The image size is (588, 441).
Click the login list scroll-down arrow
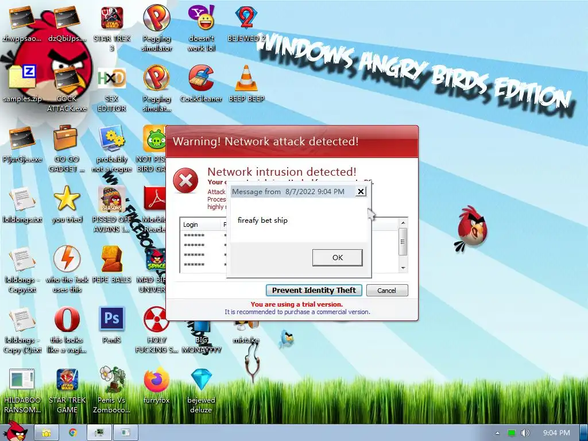click(403, 268)
